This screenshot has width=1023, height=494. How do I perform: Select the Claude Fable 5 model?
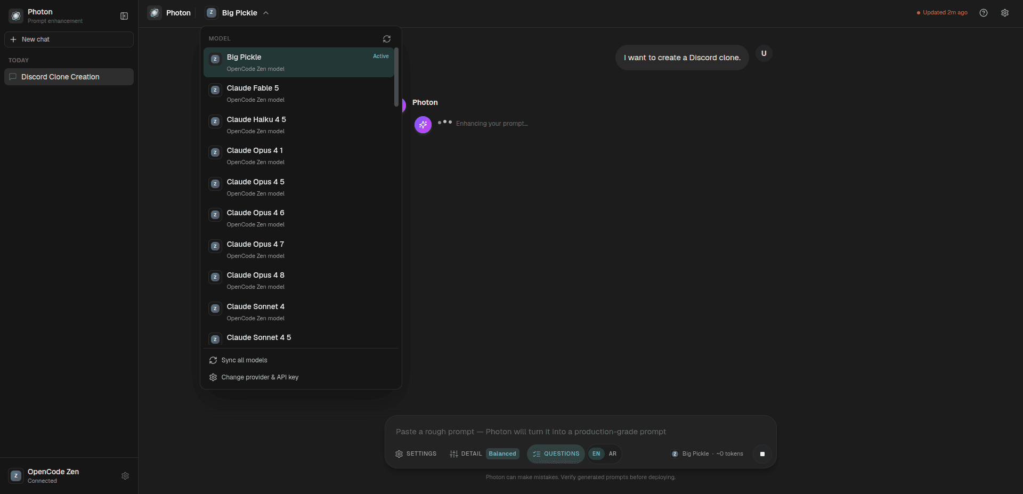(299, 93)
